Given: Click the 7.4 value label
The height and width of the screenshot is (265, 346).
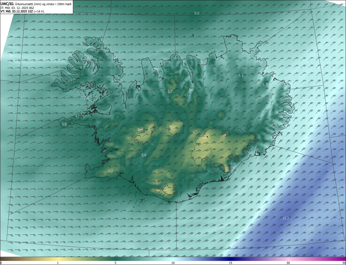Looking at the screenshot, I should coord(87,98).
